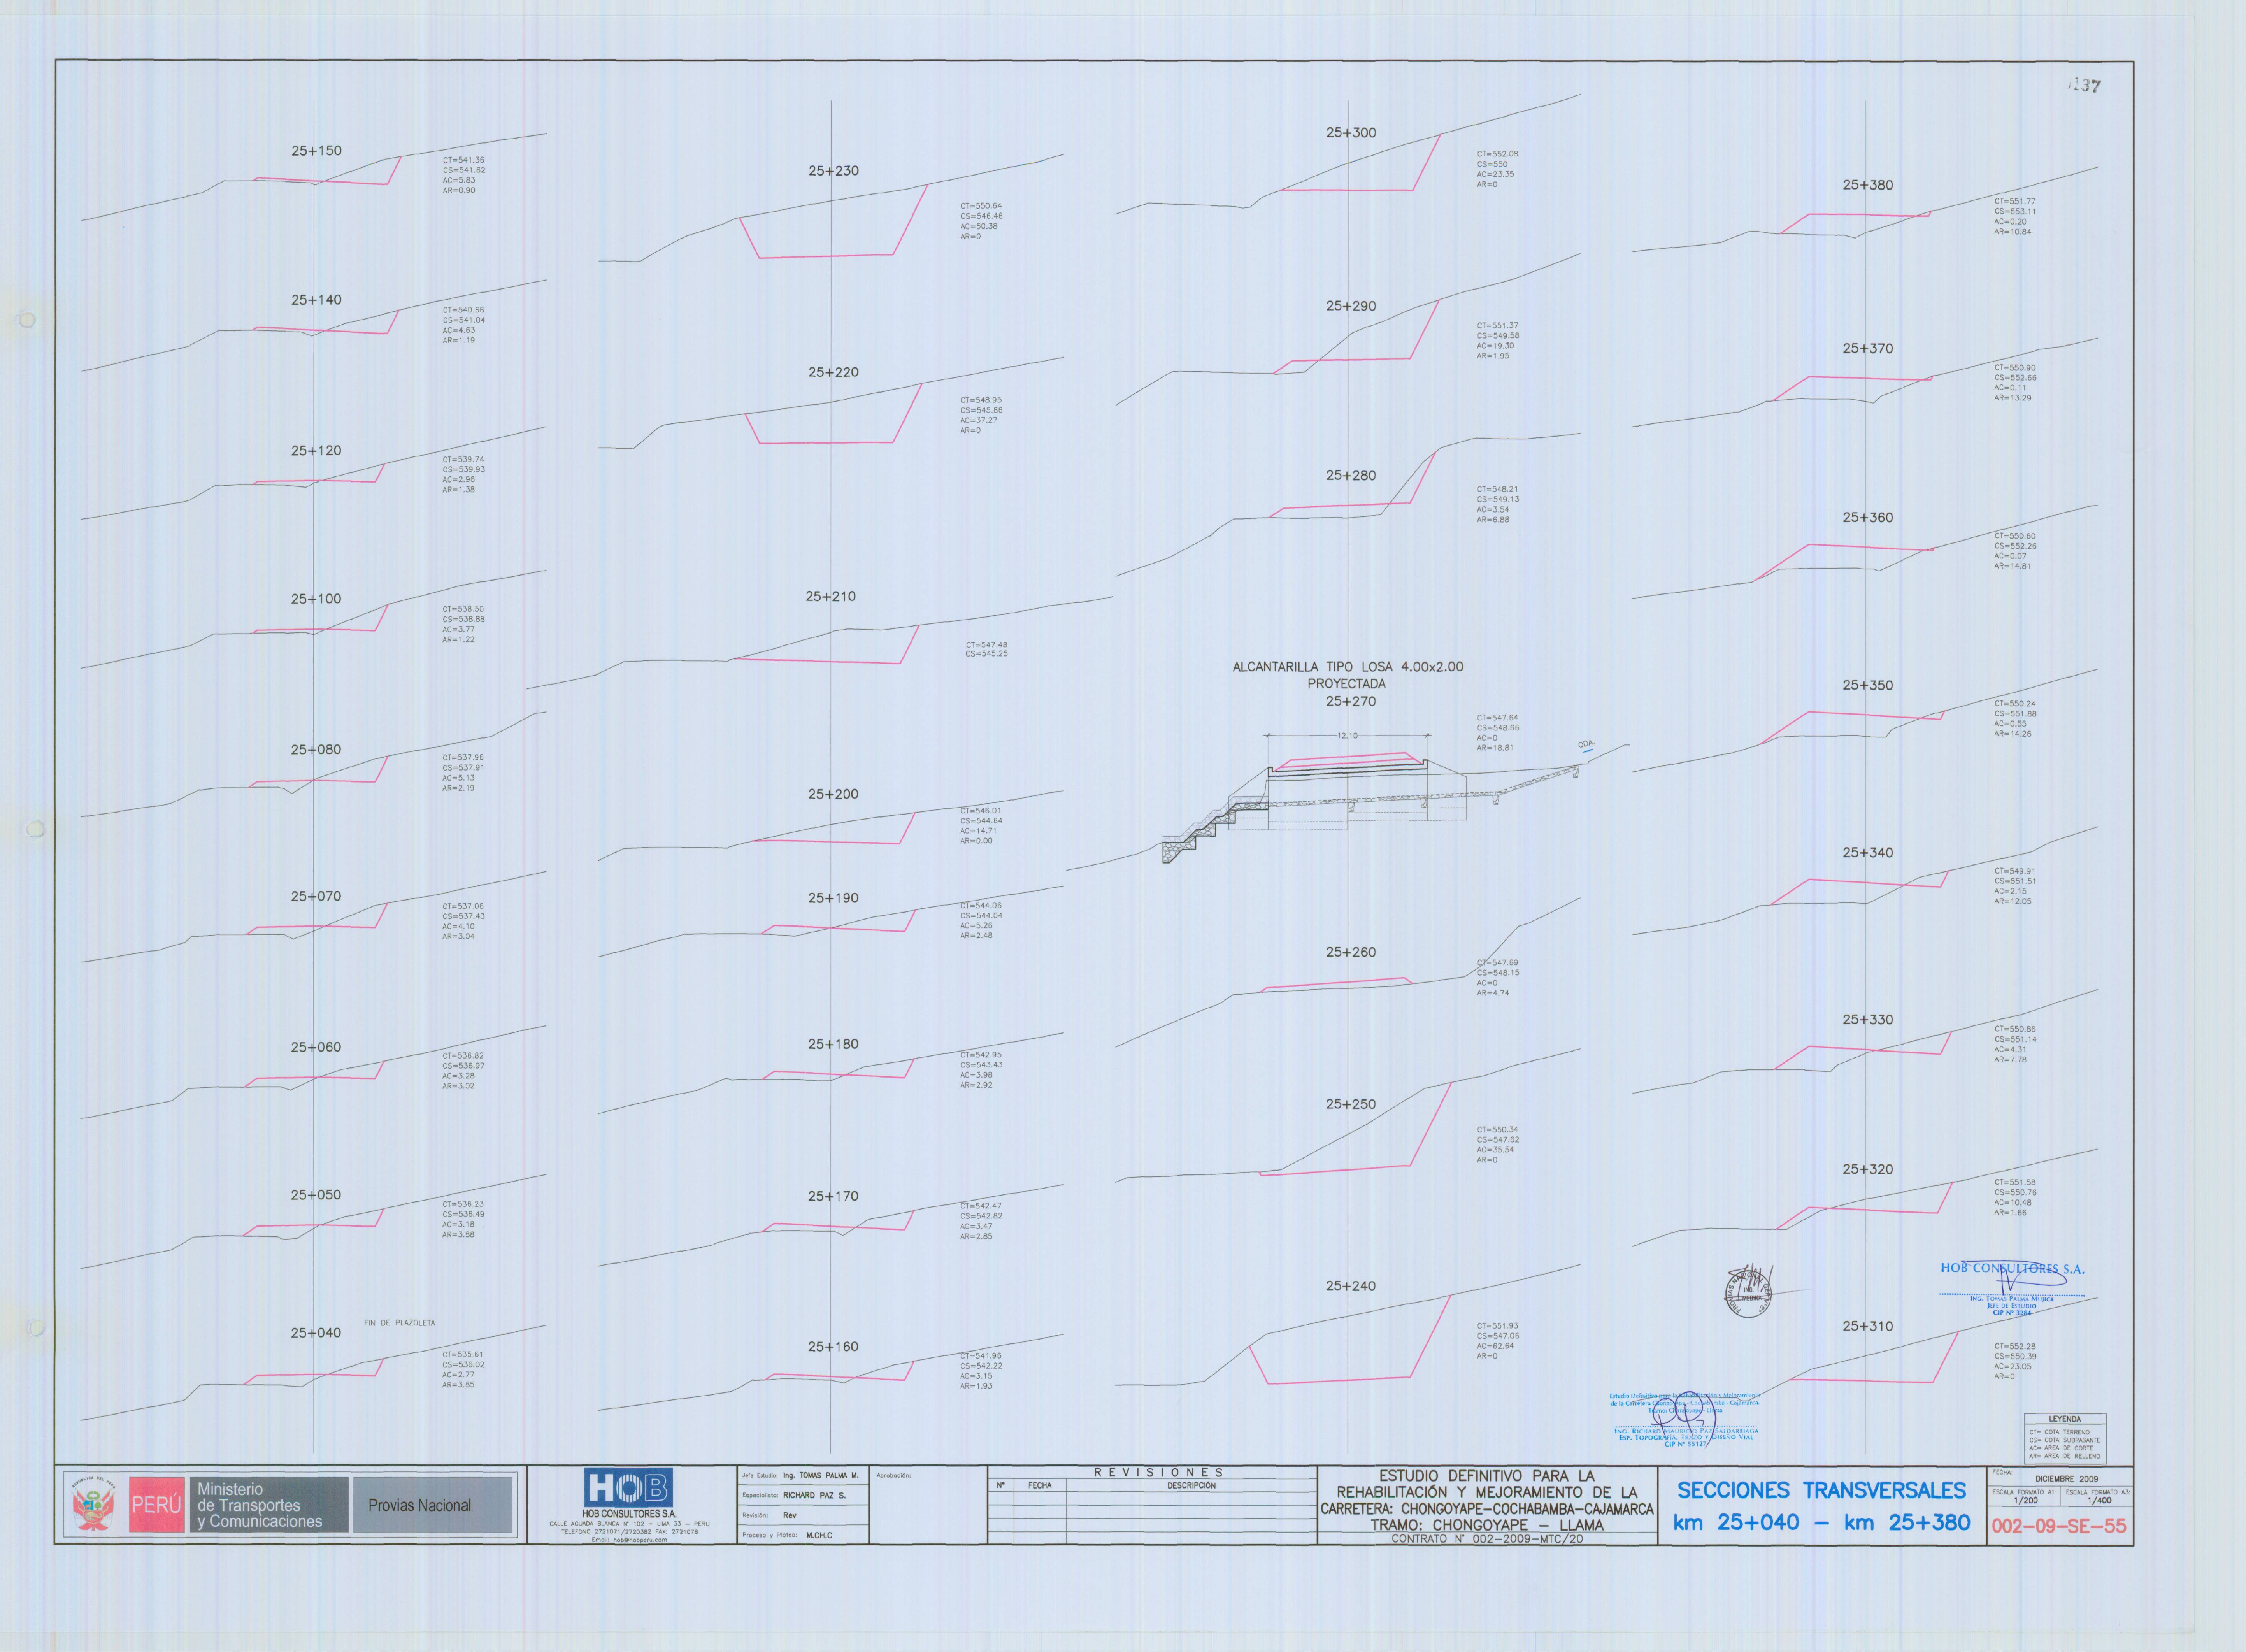Select the section label 25+300
2246x1652 pixels.
[1351, 133]
